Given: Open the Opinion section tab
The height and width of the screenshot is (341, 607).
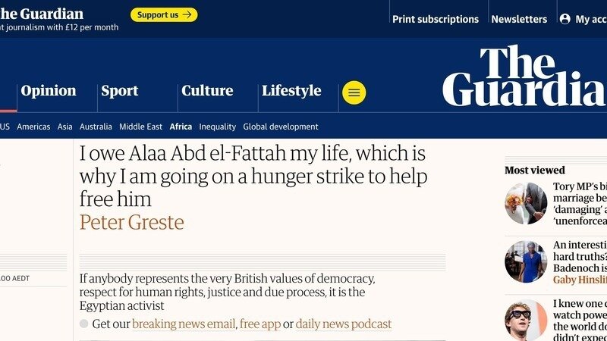Looking at the screenshot, I should [49, 91].
